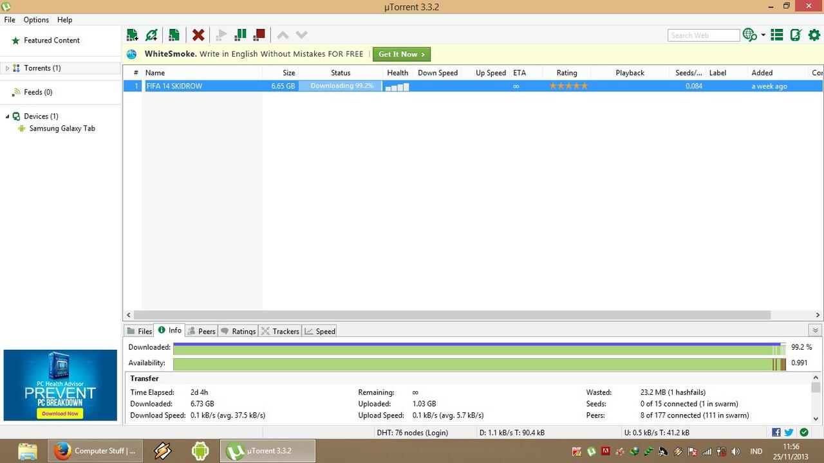Select Samsung Galaxy Tab device

(62, 129)
